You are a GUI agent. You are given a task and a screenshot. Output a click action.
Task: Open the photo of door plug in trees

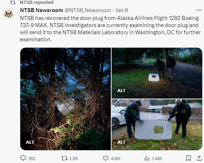[x=65, y=99]
